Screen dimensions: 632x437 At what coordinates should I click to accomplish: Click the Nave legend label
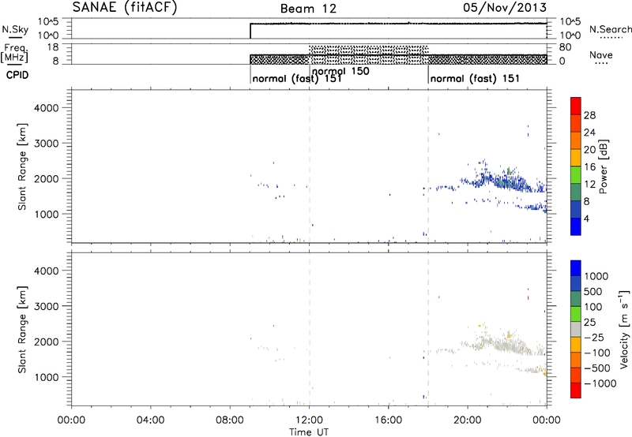tap(600, 55)
